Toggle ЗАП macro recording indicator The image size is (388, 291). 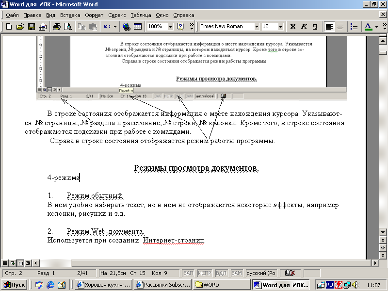pyautogui.click(x=188, y=273)
